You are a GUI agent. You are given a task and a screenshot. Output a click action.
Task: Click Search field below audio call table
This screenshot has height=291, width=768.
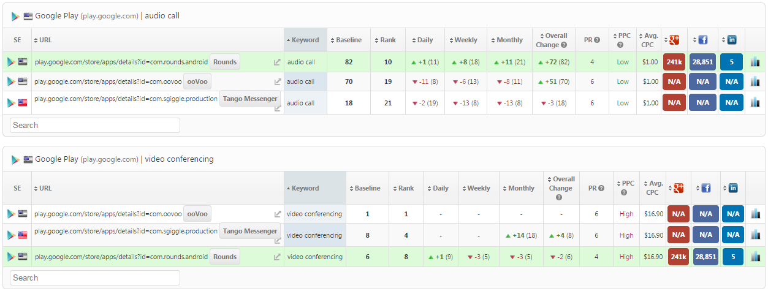pyautogui.click(x=95, y=125)
